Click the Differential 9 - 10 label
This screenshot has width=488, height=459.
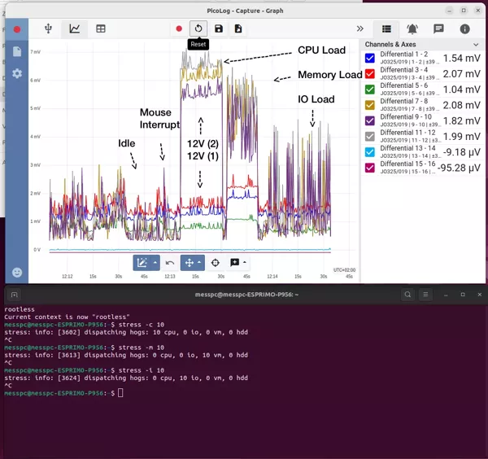point(406,116)
